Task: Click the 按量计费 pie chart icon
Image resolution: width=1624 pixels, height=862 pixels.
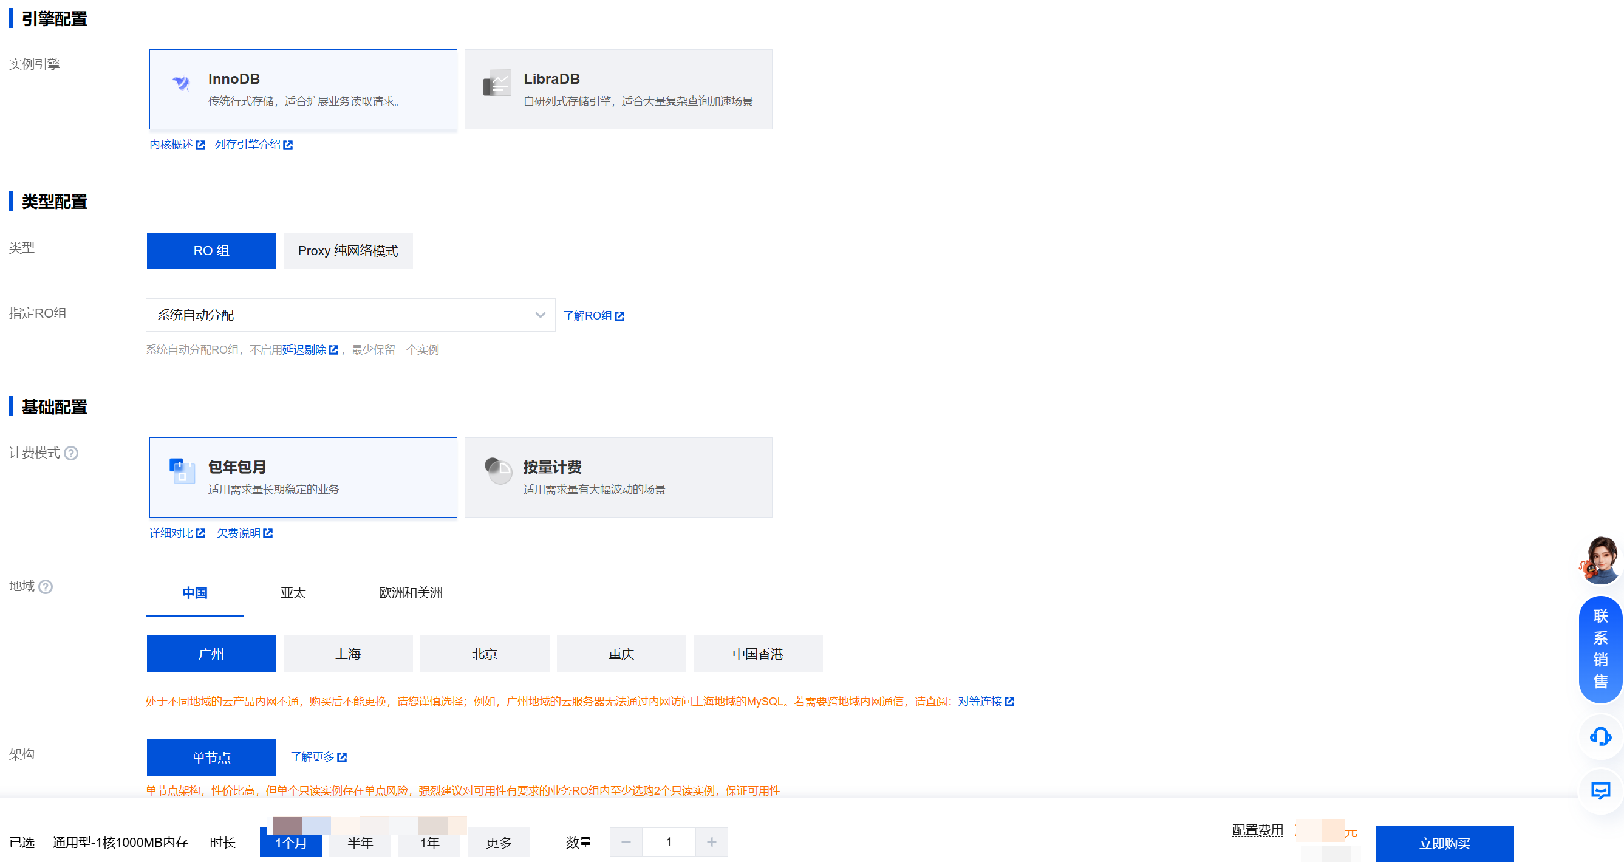Action: pyautogui.click(x=498, y=470)
